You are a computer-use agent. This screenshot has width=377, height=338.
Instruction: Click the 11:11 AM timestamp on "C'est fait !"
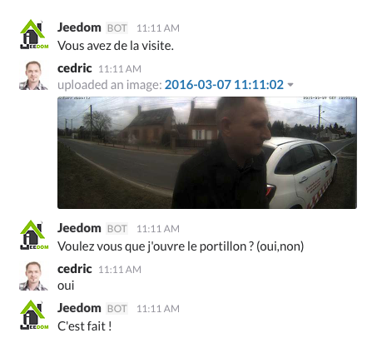pos(158,309)
